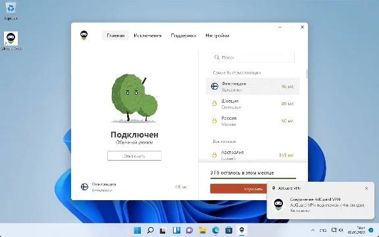The width and height of the screenshot is (379, 237).
Task: Open the network and volume tray icons
Action: click(x=338, y=230)
